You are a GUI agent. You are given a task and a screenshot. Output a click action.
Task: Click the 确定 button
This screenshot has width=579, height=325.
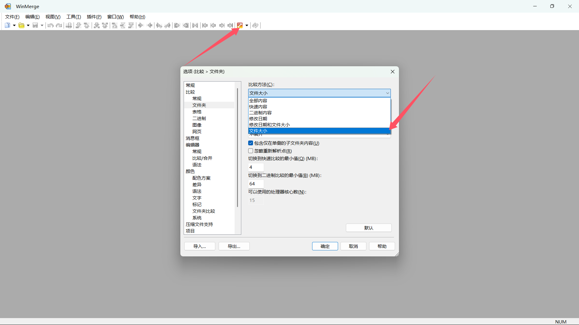tap(325, 246)
